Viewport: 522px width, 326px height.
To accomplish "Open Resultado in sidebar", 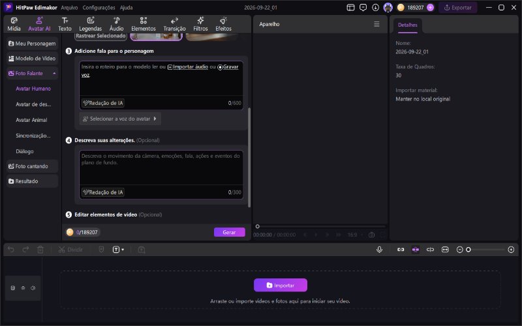I will tap(32, 181).
